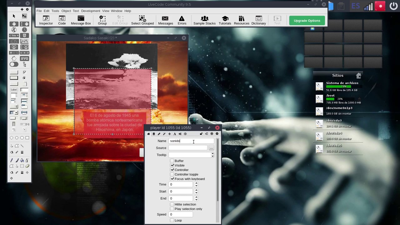The image size is (400, 225).
Task: Enable the Loop checkbox
Action: pyautogui.click(x=172, y=220)
